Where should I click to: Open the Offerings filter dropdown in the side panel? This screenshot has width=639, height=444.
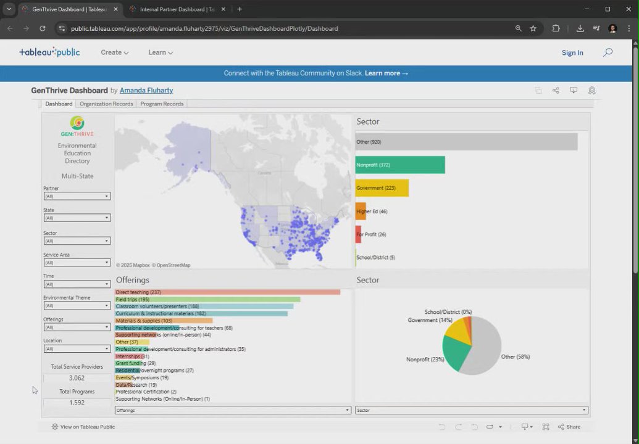click(x=77, y=327)
